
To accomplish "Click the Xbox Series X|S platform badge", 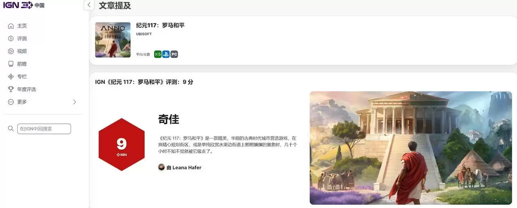I will pyautogui.click(x=158, y=54).
